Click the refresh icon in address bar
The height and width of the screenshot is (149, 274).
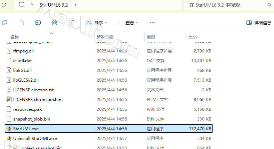pyautogui.click(x=4, y=5)
